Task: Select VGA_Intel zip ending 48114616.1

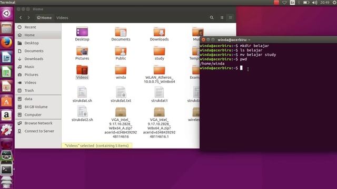Action: click(159, 112)
